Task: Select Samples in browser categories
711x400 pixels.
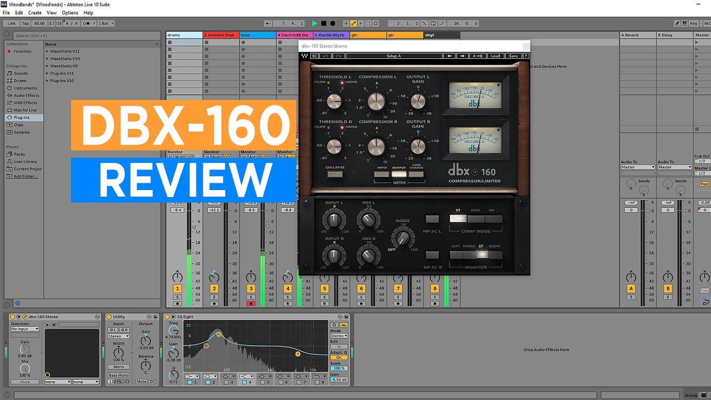Action: pos(22,132)
